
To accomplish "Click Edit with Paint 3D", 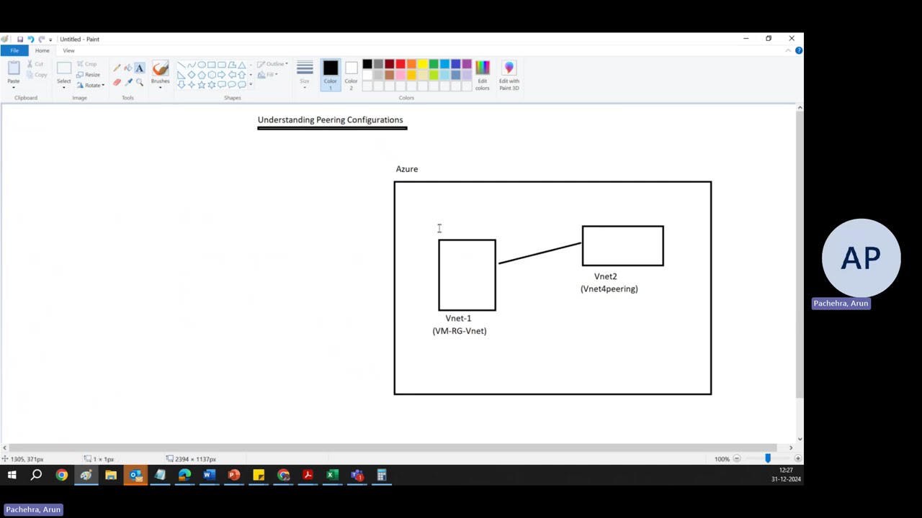I will (x=509, y=75).
